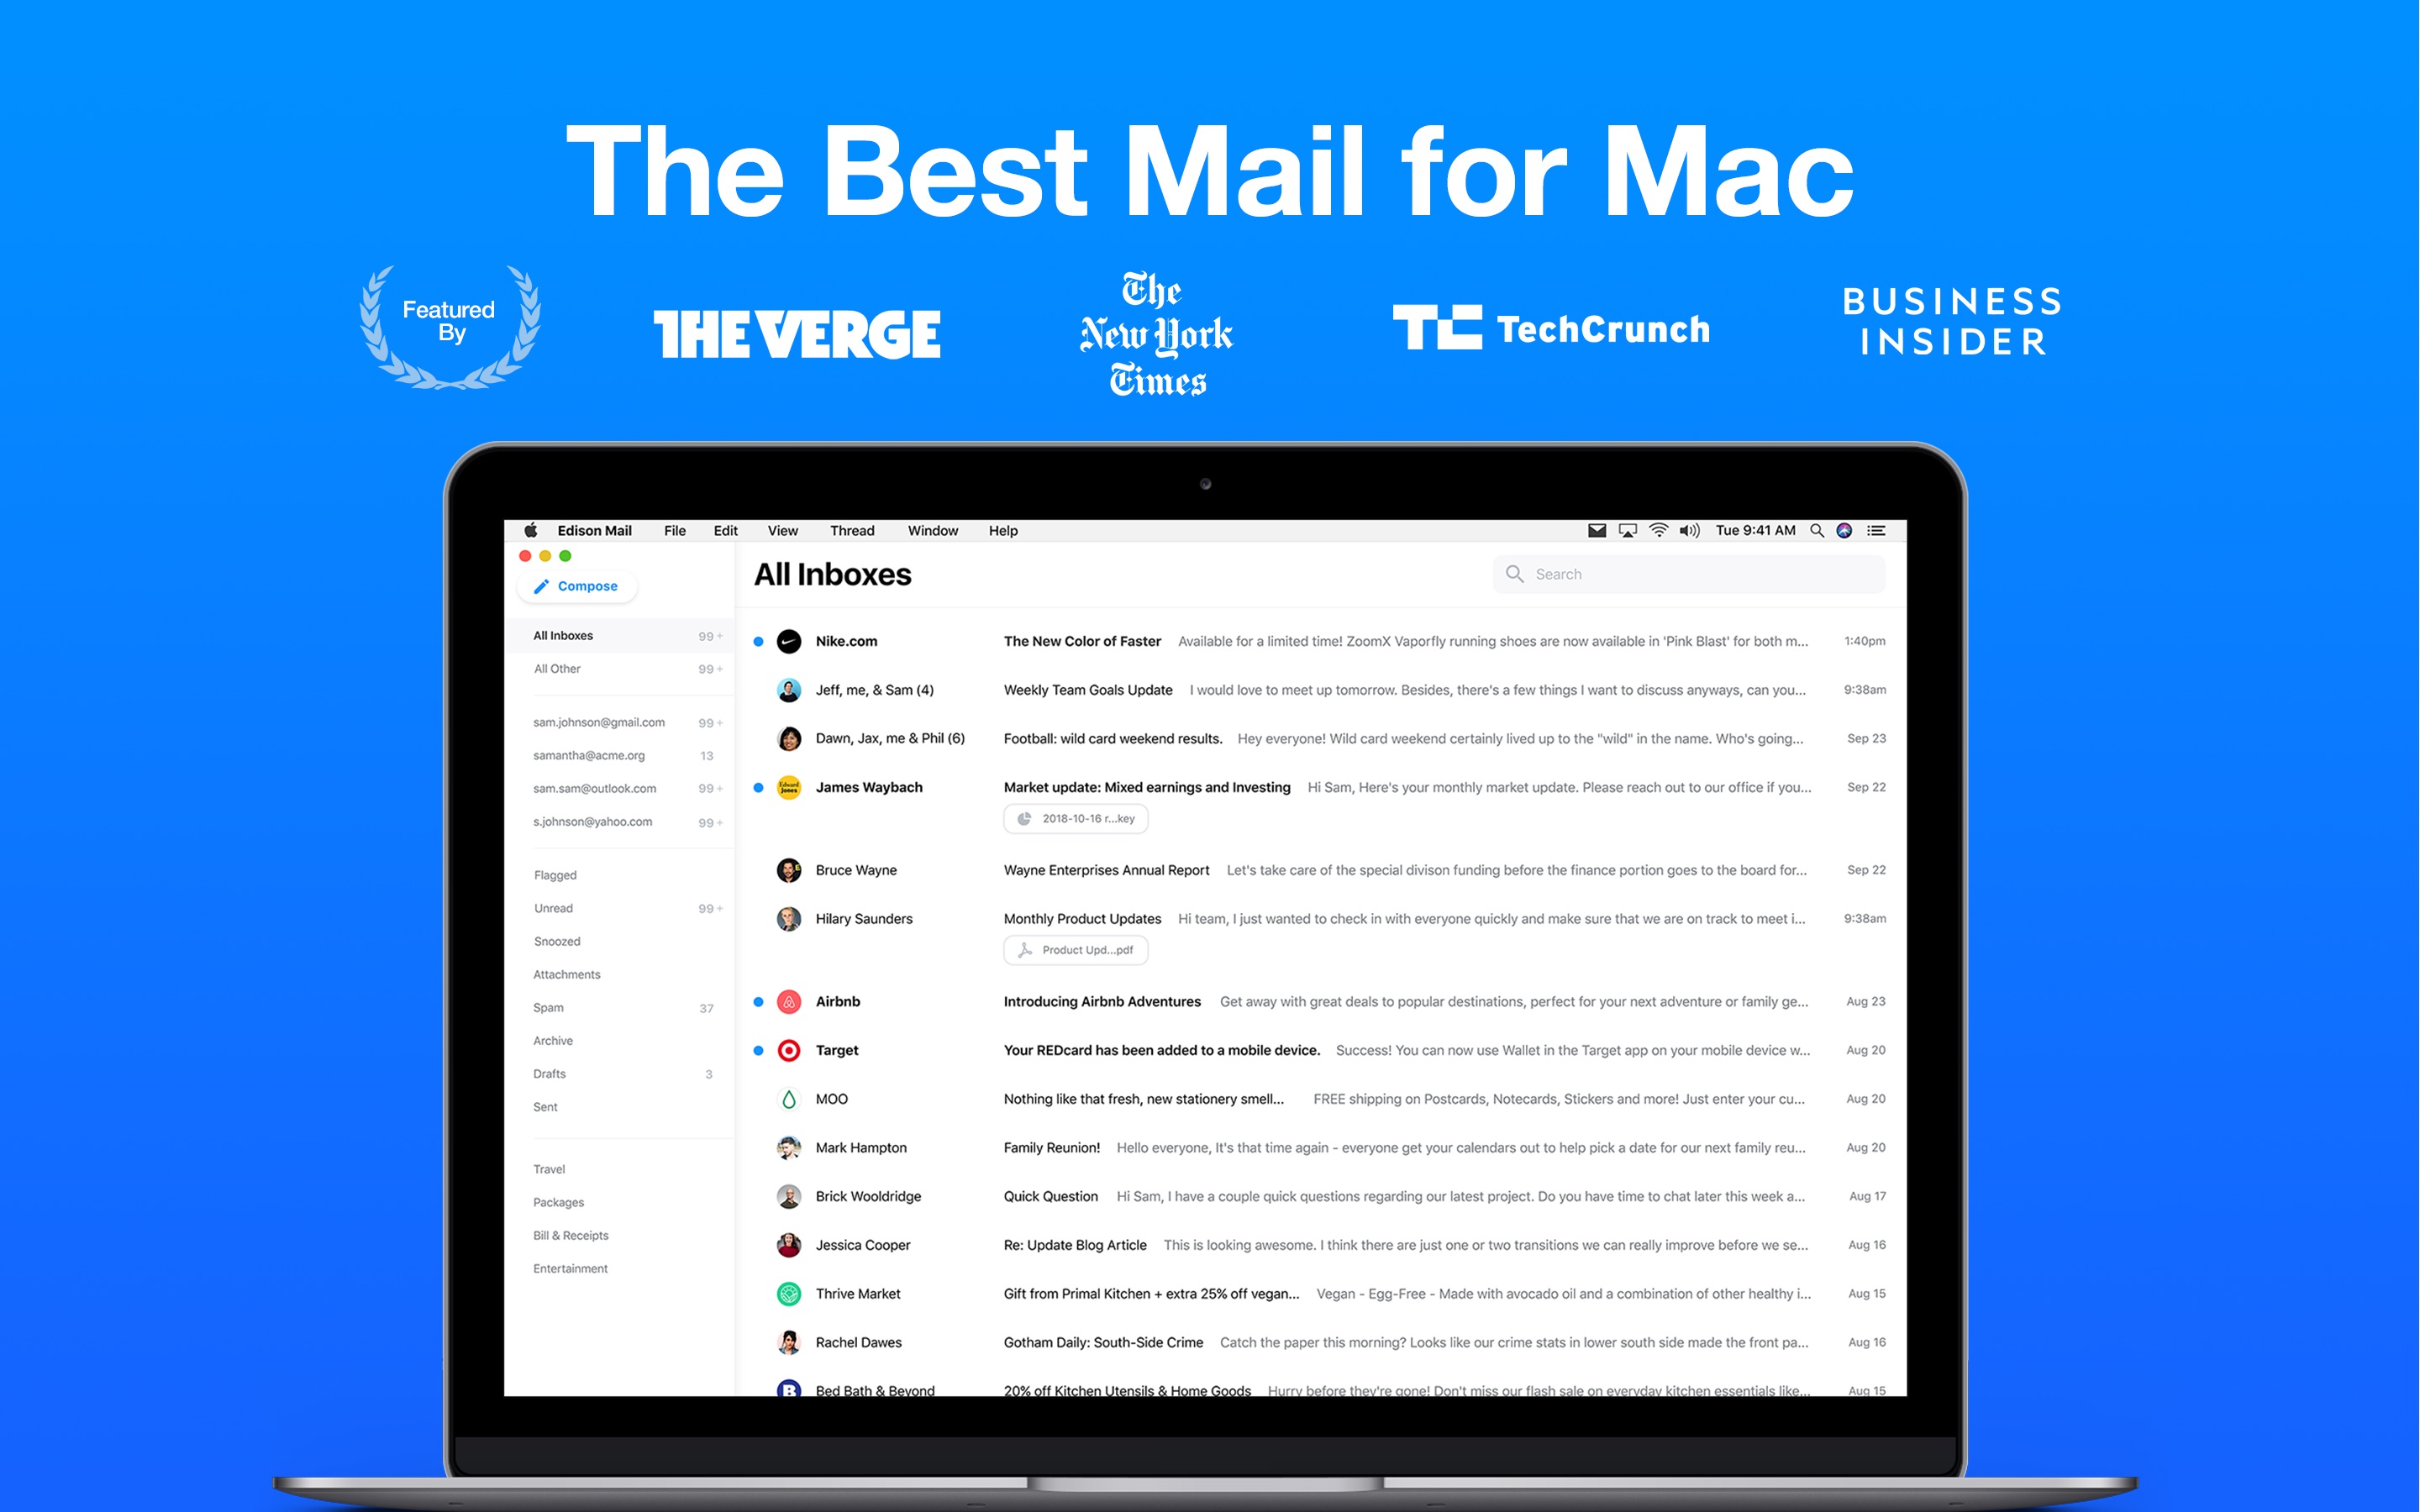This screenshot has width=2420, height=1512.
Task: Open the Spam folder
Action: click(x=552, y=1009)
